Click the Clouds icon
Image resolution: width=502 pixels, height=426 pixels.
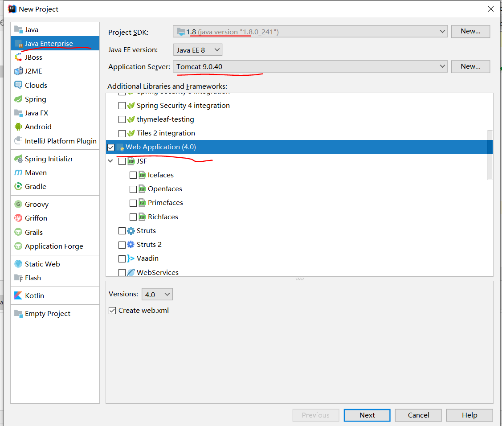pyautogui.click(x=18, y=85)
